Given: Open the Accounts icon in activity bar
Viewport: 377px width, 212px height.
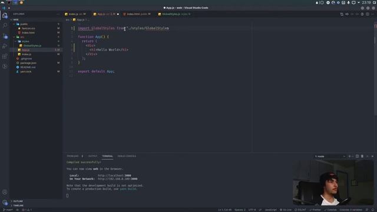Looking at the screenshot, I should pyautogui.click(x=5, y=192).
